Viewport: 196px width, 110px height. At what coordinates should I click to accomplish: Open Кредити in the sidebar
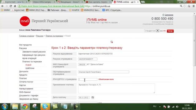click(x=23, y=75)
